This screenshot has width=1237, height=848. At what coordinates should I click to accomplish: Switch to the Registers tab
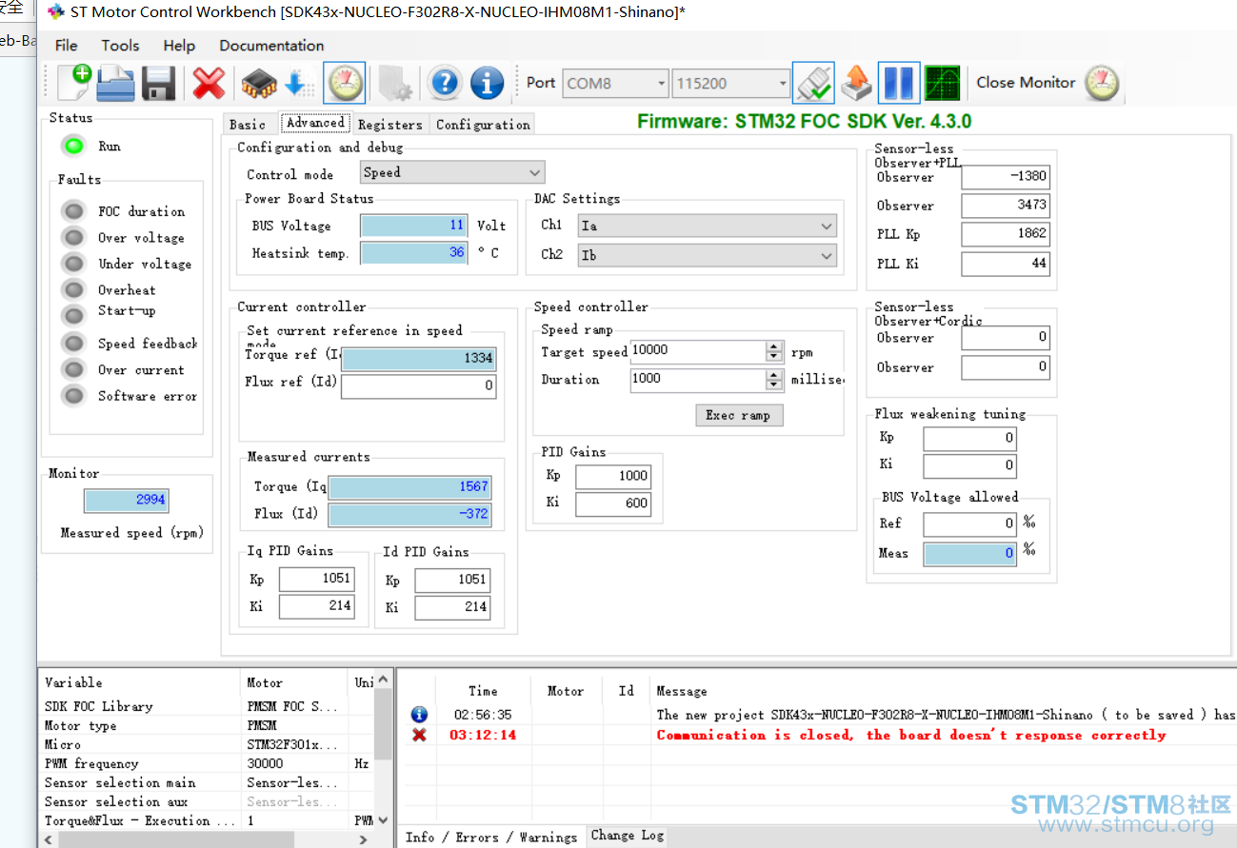[x=390, y=125]
